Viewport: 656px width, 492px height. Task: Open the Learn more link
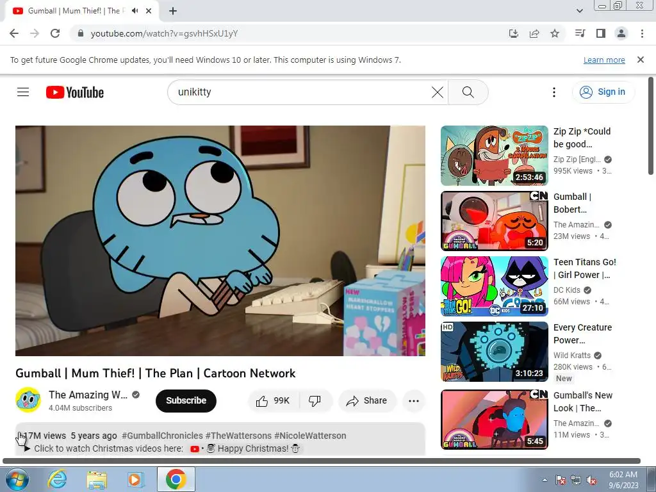[x=604, y=60]
